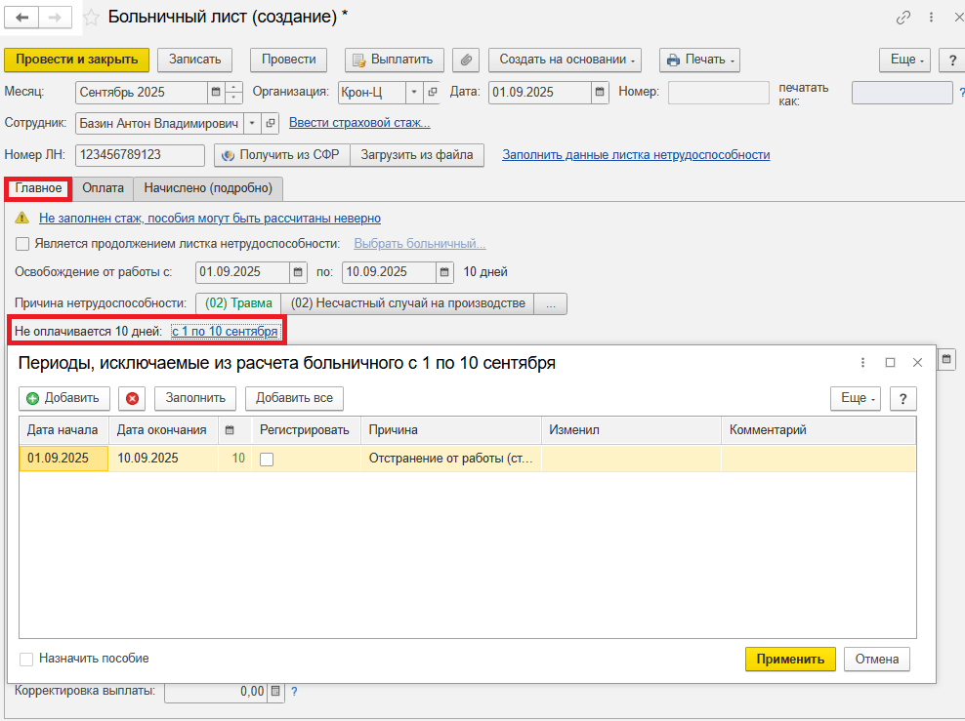Enable the Назначить пособие checkbox
The width and height of the screenshot is (965, 721).
coord(26,659)
